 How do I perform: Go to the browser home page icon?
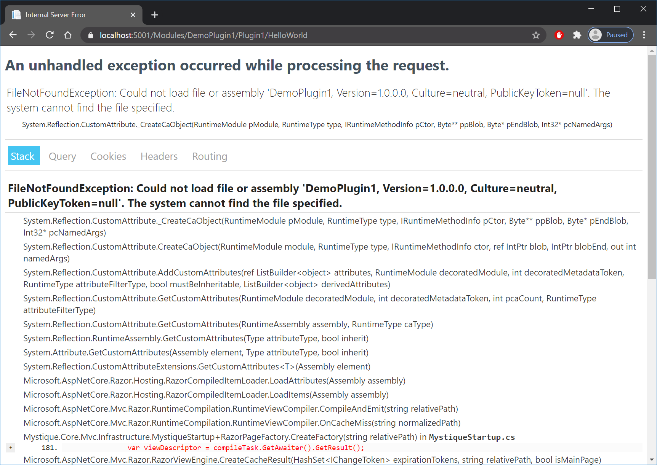point(68,35)
